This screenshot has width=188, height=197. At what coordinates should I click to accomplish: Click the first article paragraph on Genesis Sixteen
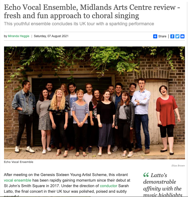[x=67, y=185]
